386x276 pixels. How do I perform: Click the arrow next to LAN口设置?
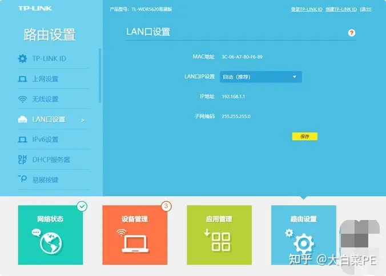(x=83, y=120)
